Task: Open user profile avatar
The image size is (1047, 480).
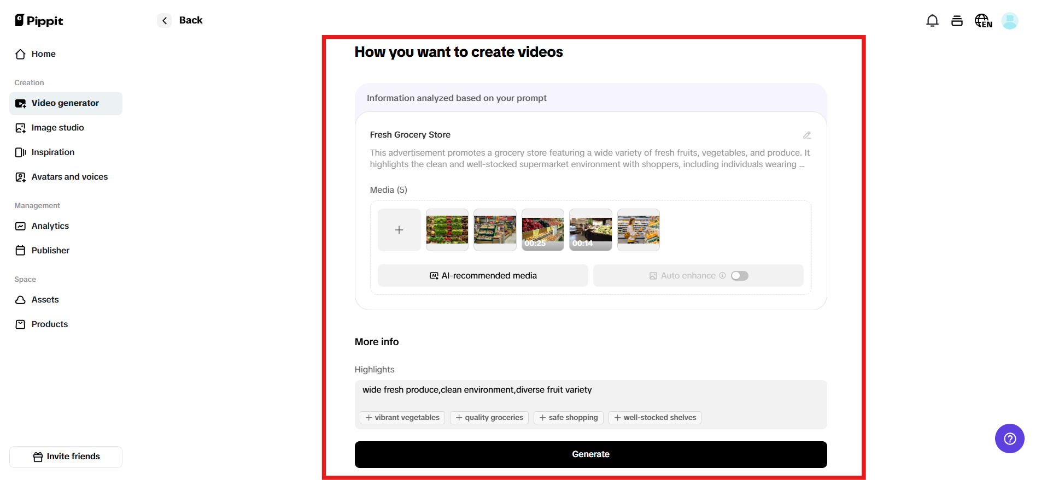Action: coord(1009,21)
